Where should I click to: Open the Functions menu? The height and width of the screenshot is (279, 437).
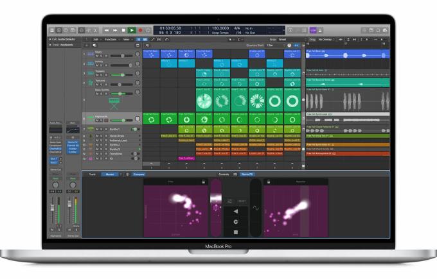coord(111,40)
